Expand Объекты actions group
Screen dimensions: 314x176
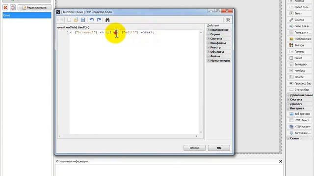pyautogui.click(x=209, y=52)
